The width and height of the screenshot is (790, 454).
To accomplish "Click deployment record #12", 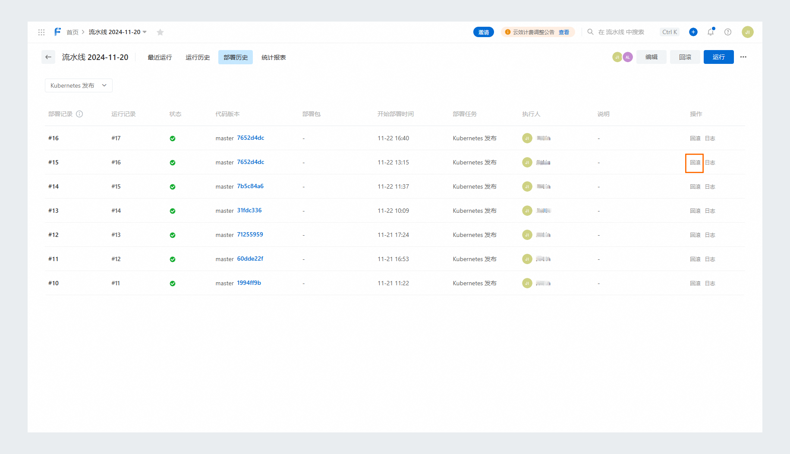I will (54, 235).
